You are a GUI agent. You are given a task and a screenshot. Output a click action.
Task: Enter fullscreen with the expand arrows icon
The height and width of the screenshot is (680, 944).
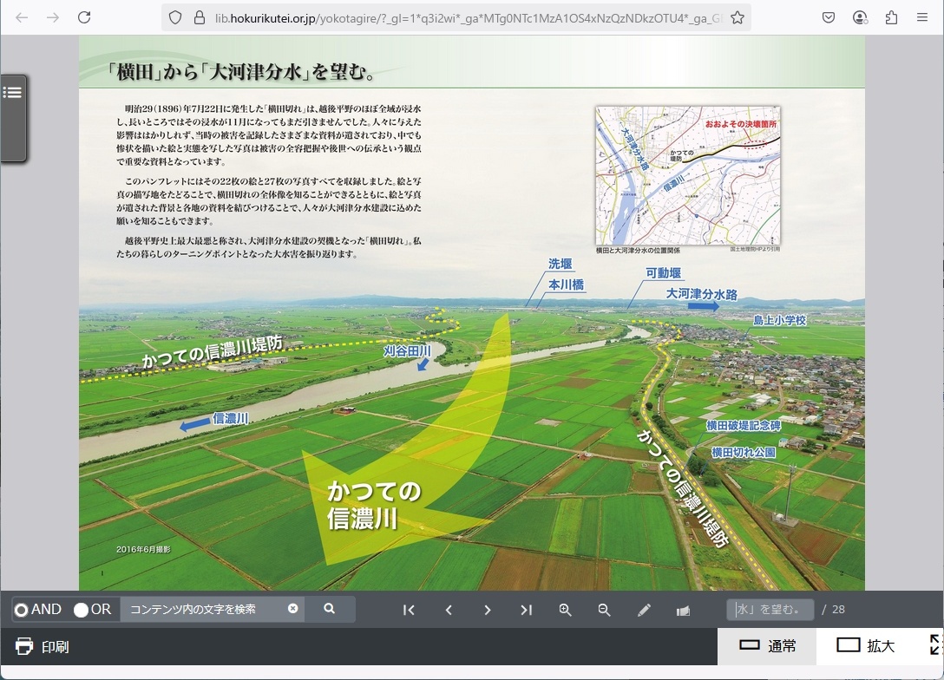(x=935, y=644)
